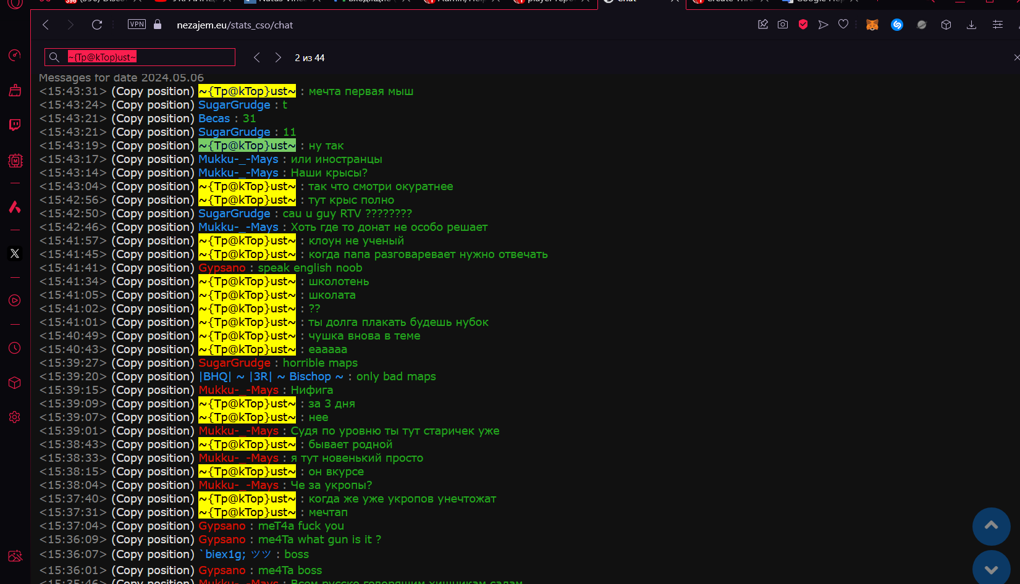The image size is (1020, 584).
Task: Go to previous search match arrow
Action: click(x=257, y=57)
